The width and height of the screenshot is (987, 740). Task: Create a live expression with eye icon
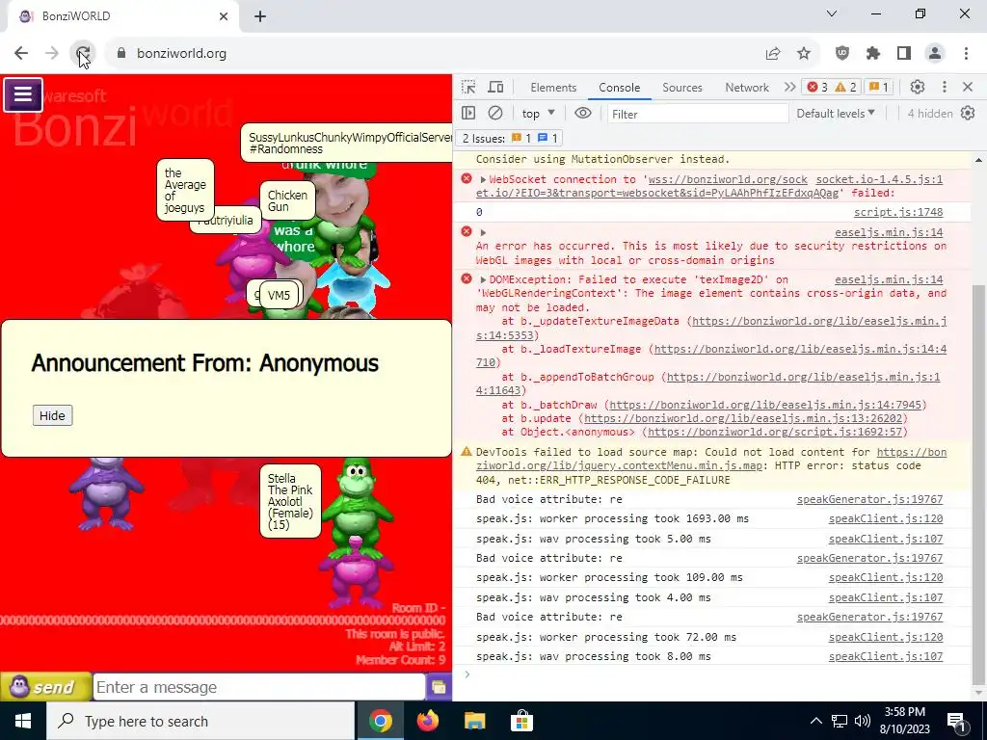coord(583,114)
